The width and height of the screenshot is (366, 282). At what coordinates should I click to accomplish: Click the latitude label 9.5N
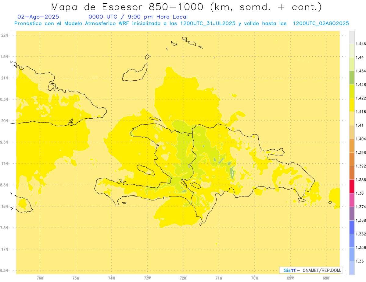[4, 142]
